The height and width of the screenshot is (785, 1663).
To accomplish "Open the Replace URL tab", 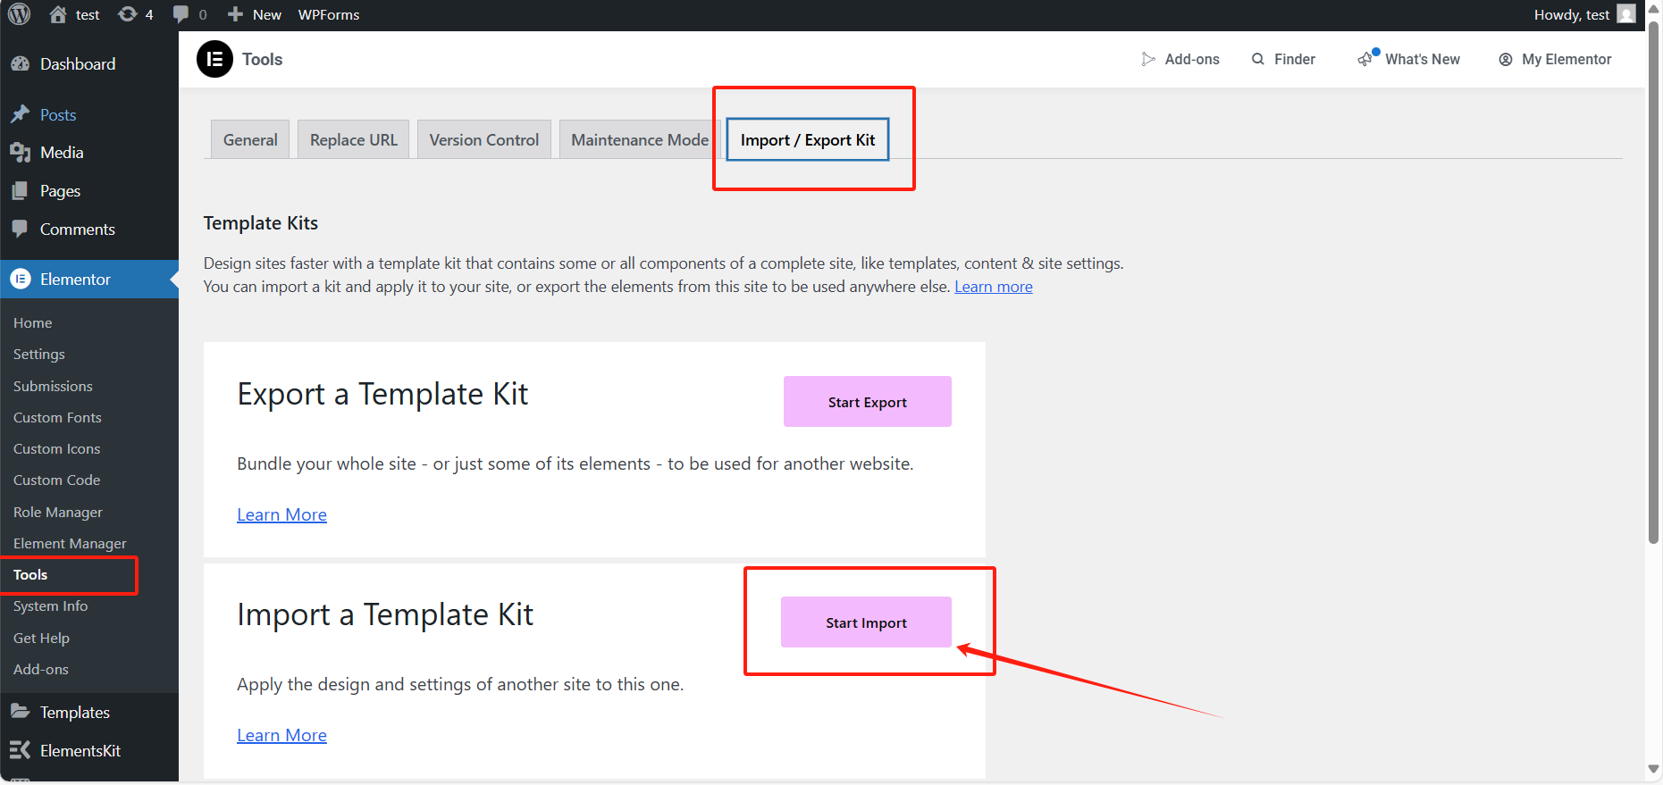I will pyautogui.click(x=353, y=139).
